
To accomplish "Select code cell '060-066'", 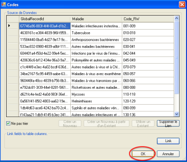I will (148, 81).
